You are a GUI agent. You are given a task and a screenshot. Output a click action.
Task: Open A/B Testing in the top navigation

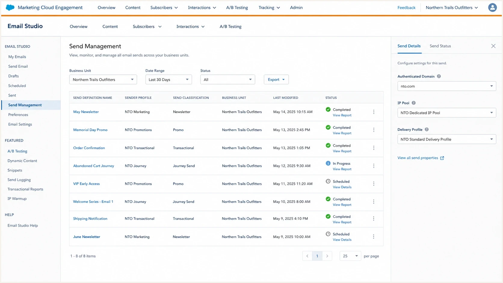coord(237,8)
